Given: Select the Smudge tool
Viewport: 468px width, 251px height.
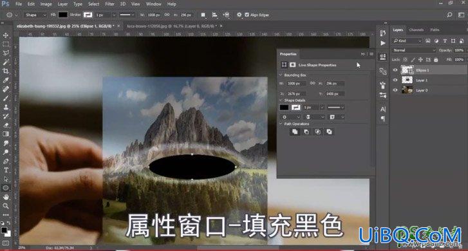Looking at the screenshot, I should pyautogui.click(x=6, y=143).
